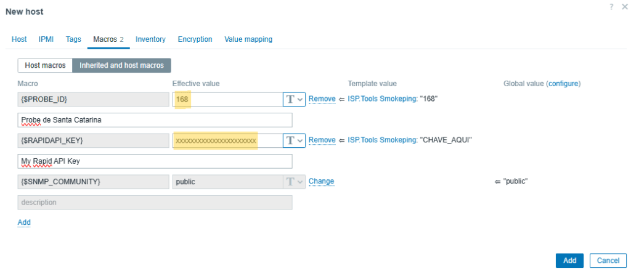The width and height of the screenshot is (631, 271).
Task: Close the New host dialog
Action: click(624, 6)
